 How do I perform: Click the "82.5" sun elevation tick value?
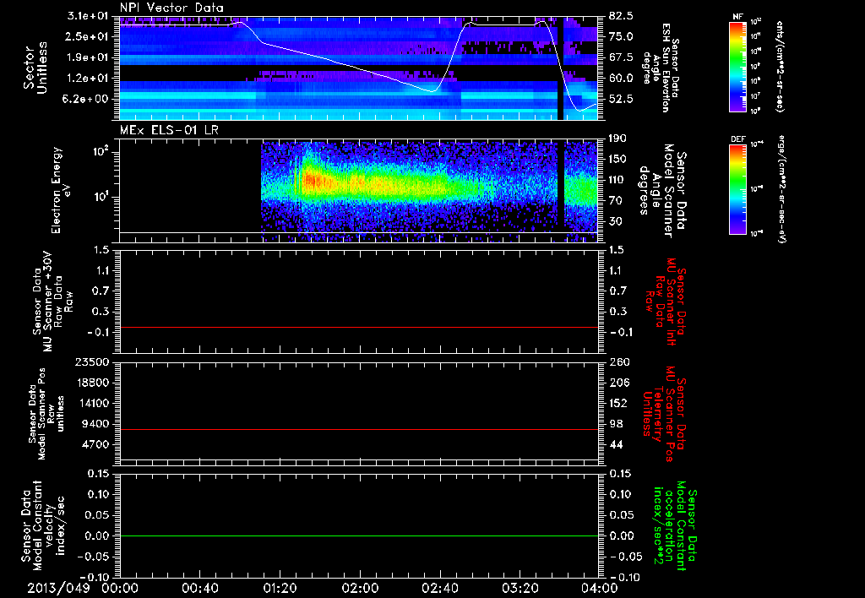click(x=621, y=16)
